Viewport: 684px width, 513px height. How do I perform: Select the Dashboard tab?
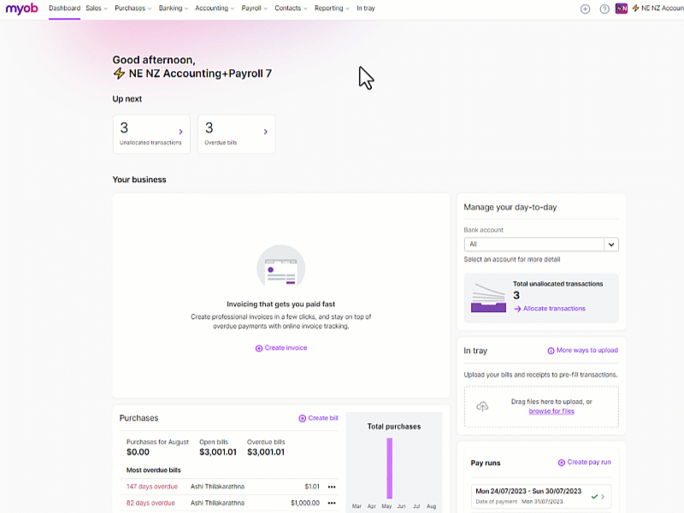65,9
